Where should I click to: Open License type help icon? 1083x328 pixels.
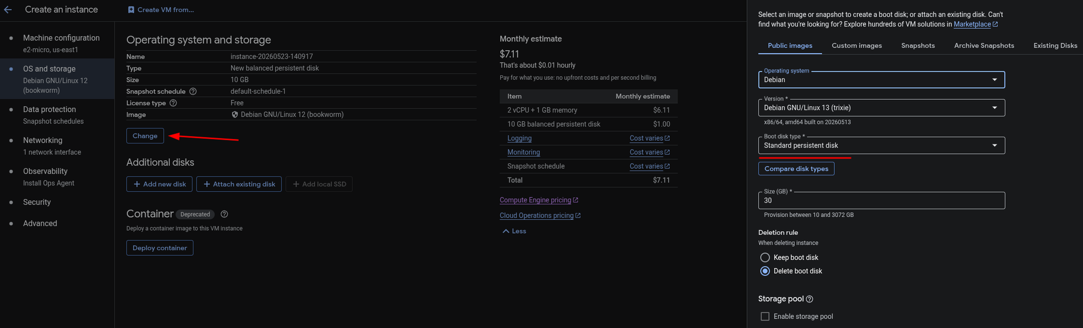173,103
